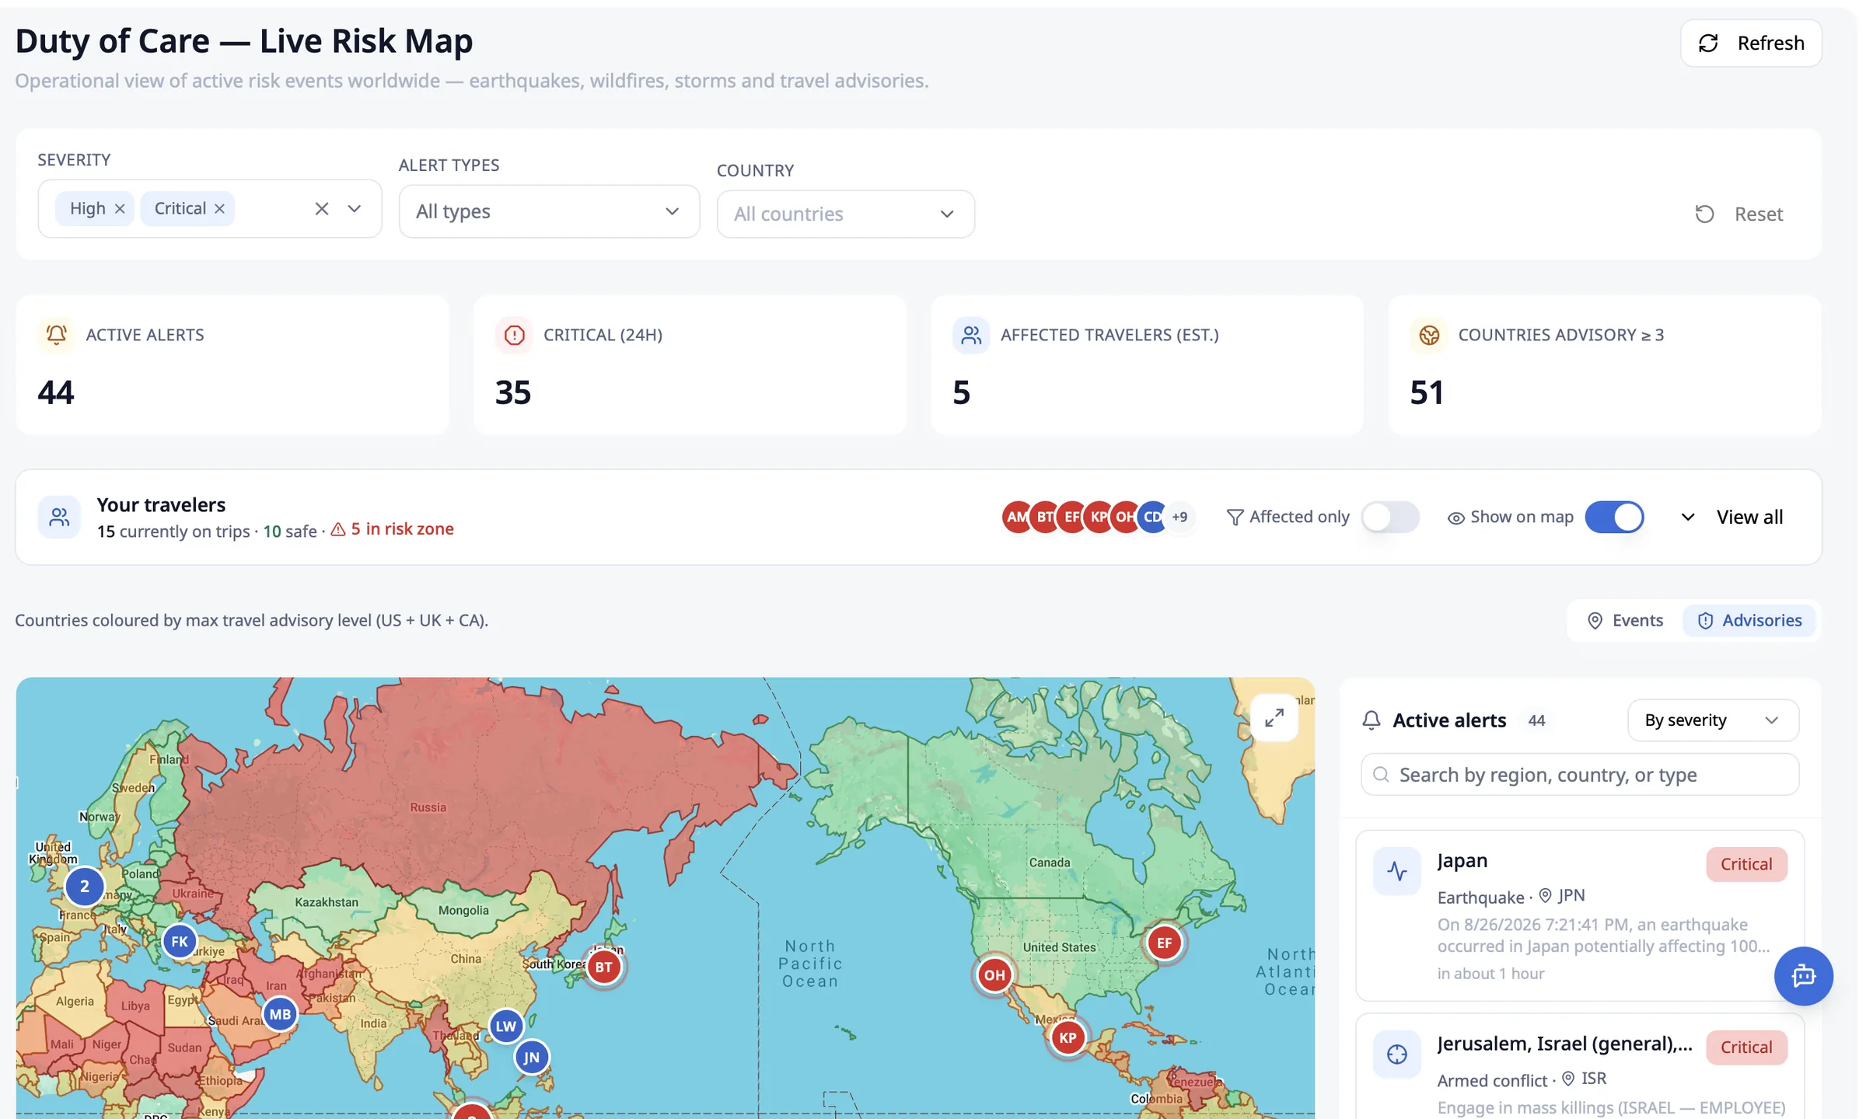Remove the Critical severity tag
Viewport: 1866px width, 1119px height.
point(219,209)
